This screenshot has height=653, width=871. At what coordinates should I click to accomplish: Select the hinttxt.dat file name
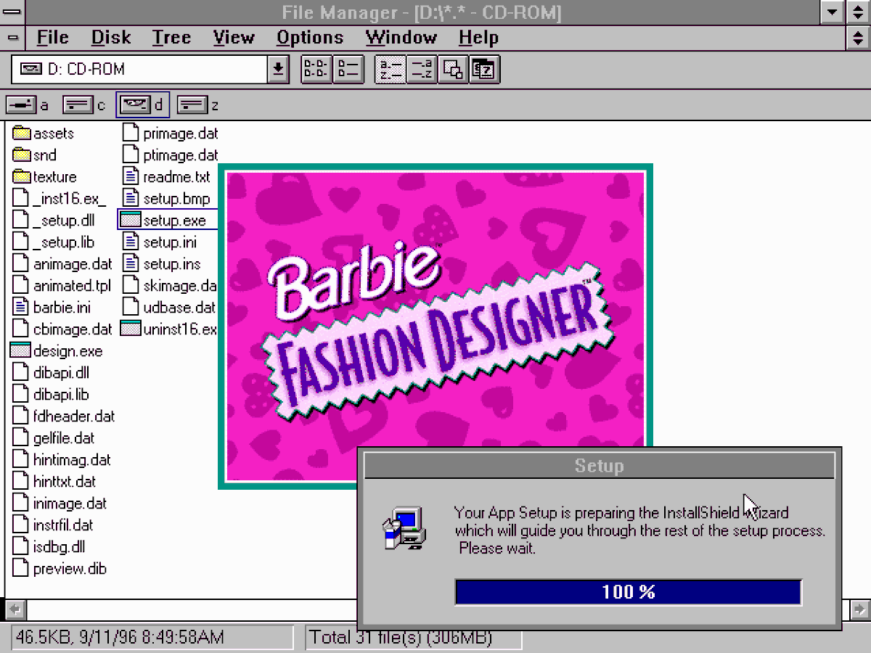click(x=65, y=482)
